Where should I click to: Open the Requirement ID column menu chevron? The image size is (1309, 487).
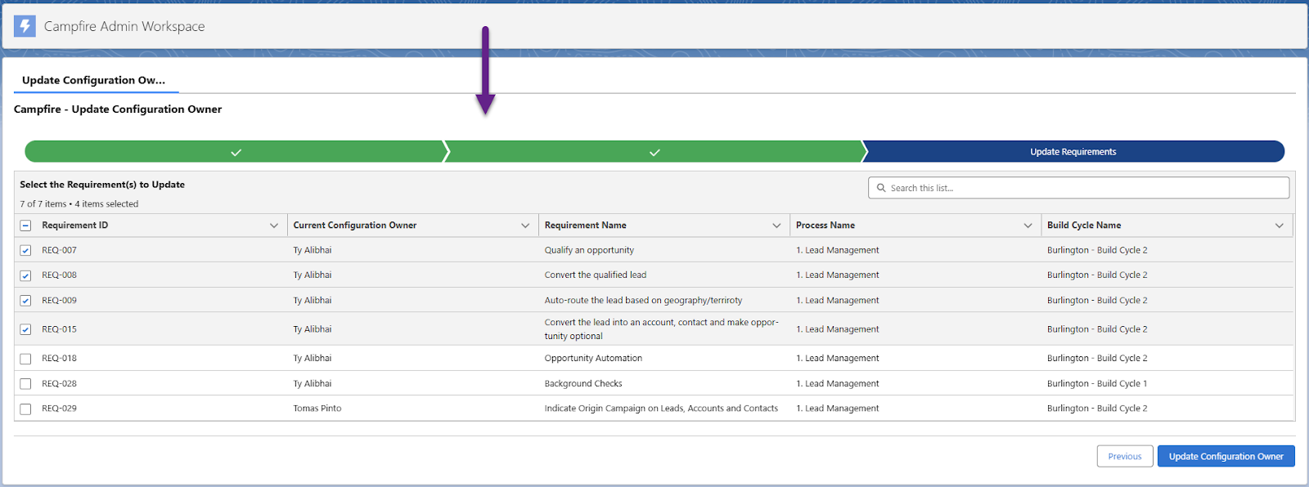coord(274,226)
